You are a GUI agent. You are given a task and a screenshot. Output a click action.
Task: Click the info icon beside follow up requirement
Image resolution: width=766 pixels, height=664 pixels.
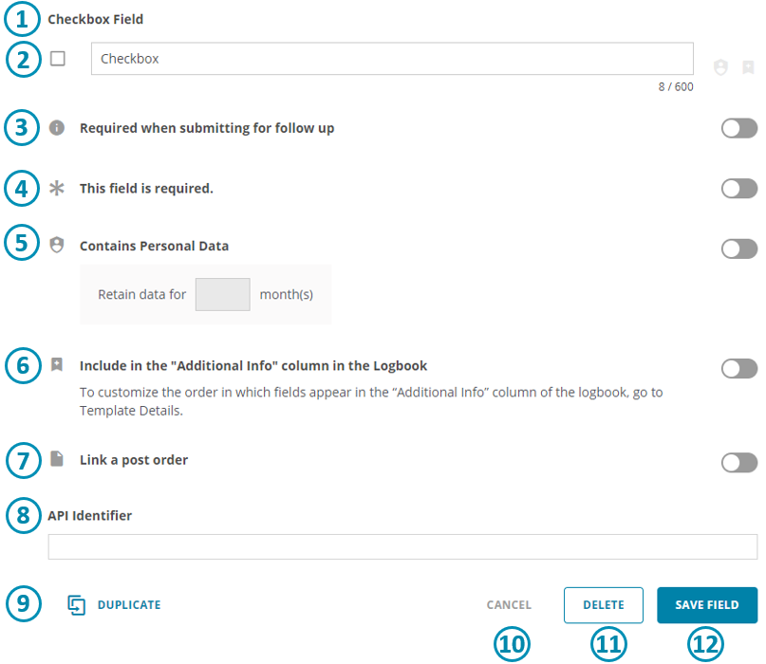pyautogui.click(x=57, y=128)
